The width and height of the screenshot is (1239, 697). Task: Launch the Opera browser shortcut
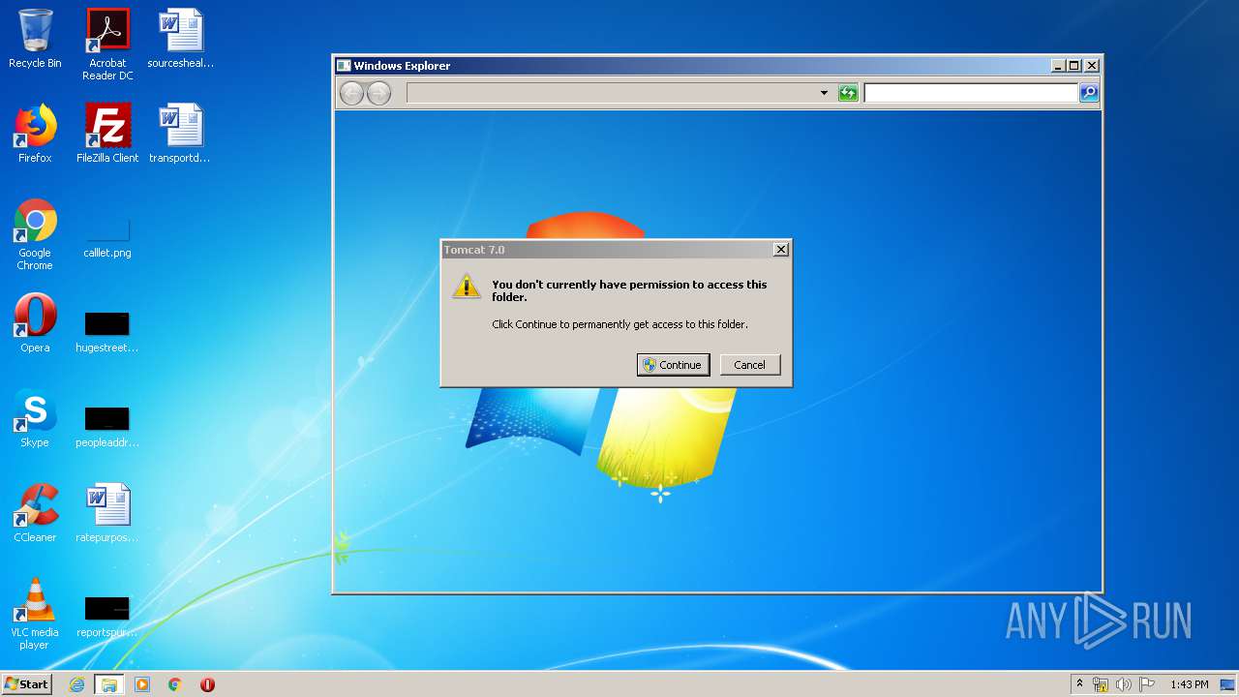click(x=35, y=323)
